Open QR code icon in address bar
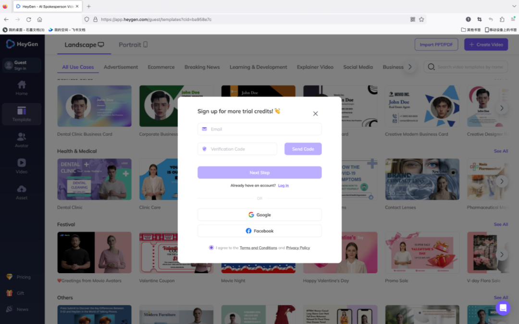 click(412, 20)
